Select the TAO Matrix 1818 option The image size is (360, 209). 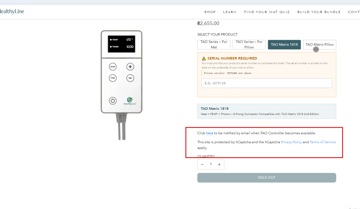(284, 45)
